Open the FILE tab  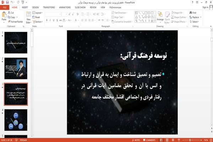pos(5,7)
